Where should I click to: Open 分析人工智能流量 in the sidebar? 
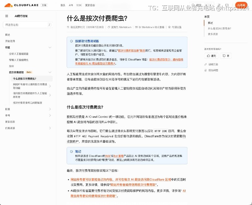[19, 54]
